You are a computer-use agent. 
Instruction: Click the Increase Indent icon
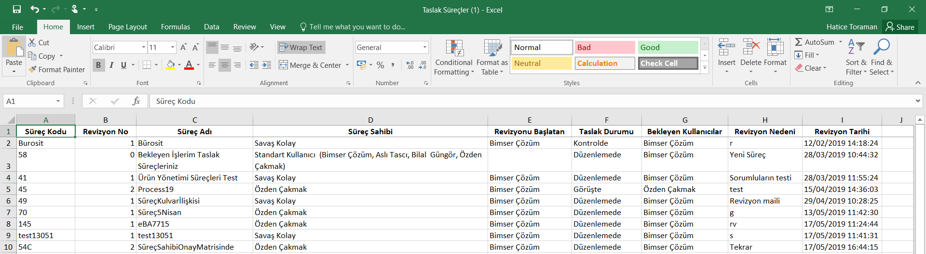(267, 65)
